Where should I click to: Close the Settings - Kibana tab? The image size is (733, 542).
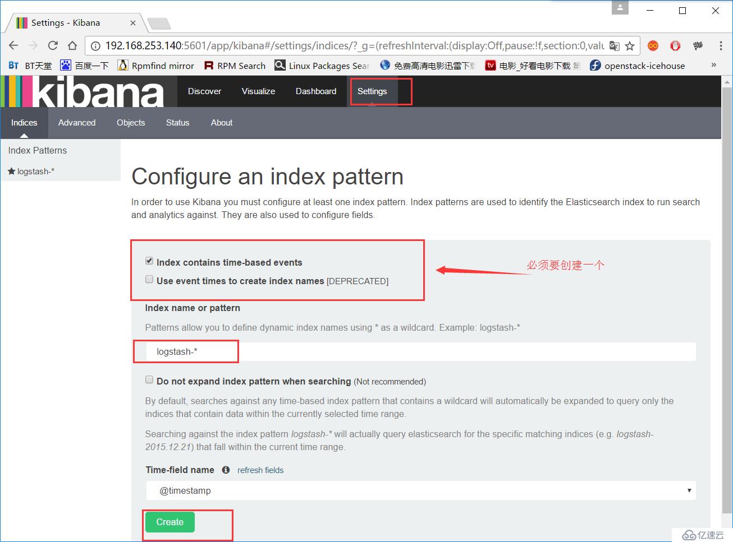(133, 23)
